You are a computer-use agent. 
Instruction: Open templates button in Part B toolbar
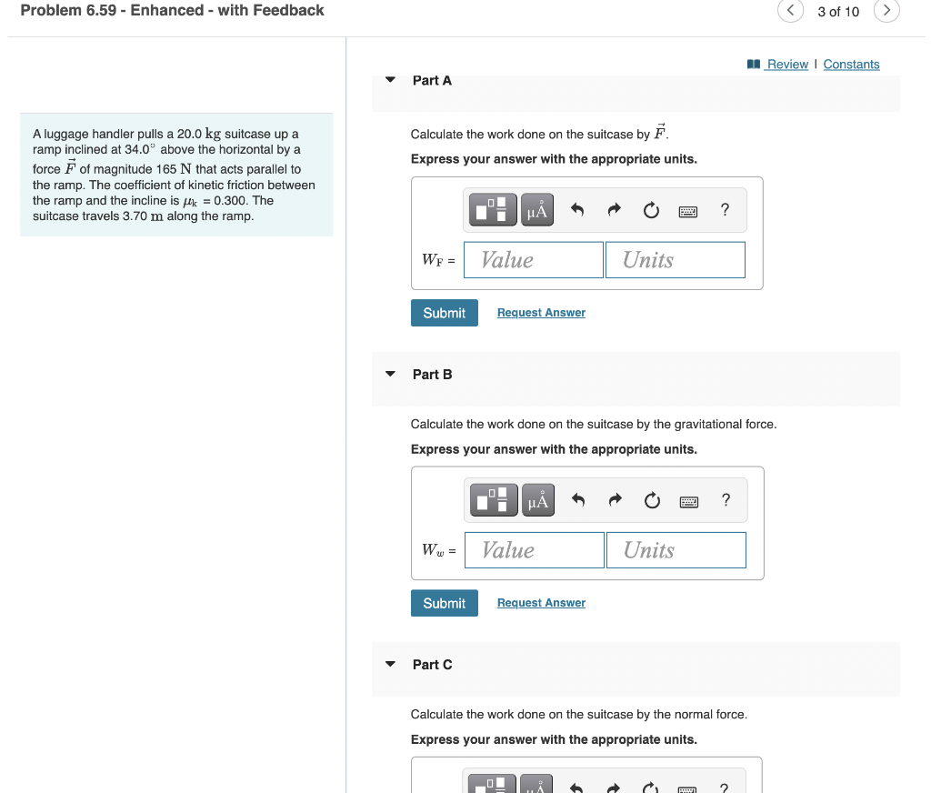(494, 499)
